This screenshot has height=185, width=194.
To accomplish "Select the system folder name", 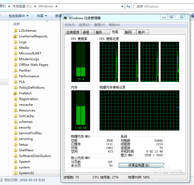I will coord(24,167).
